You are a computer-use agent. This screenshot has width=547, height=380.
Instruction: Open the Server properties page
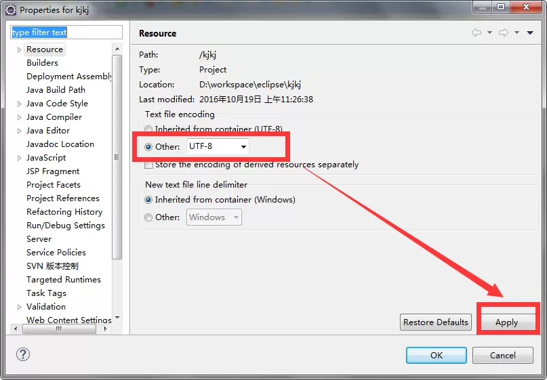click(39, 239)
